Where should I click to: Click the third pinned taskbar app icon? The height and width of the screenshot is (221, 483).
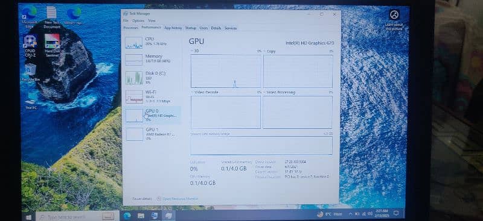[155, 216]
